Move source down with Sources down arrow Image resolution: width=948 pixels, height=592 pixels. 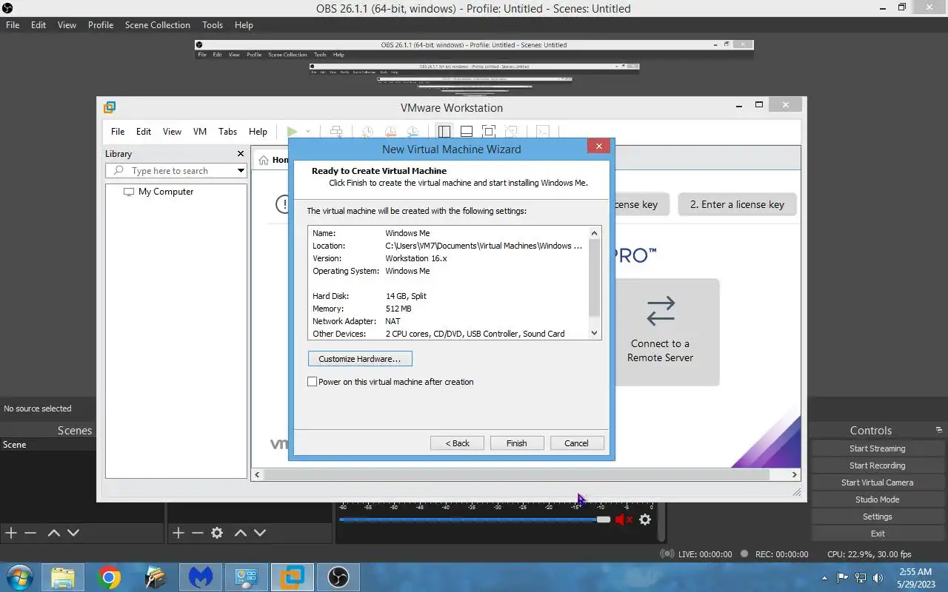click(x=260, y=533)
